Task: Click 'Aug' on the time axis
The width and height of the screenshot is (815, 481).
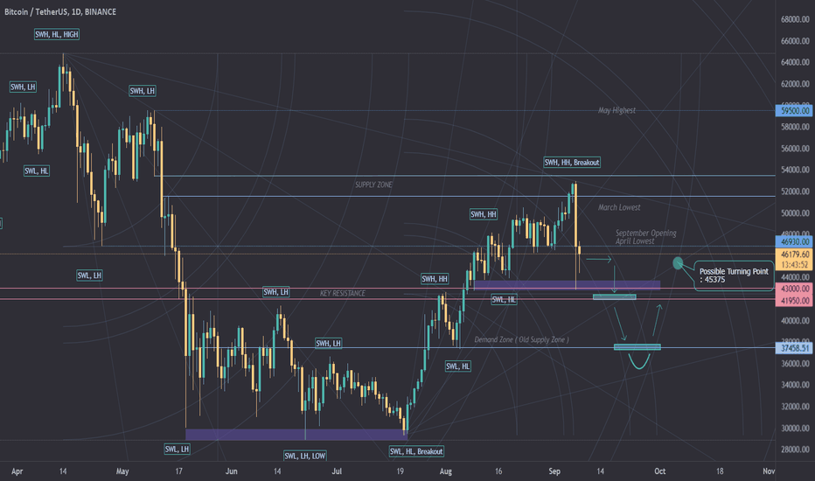Action: tap(445, 471)
